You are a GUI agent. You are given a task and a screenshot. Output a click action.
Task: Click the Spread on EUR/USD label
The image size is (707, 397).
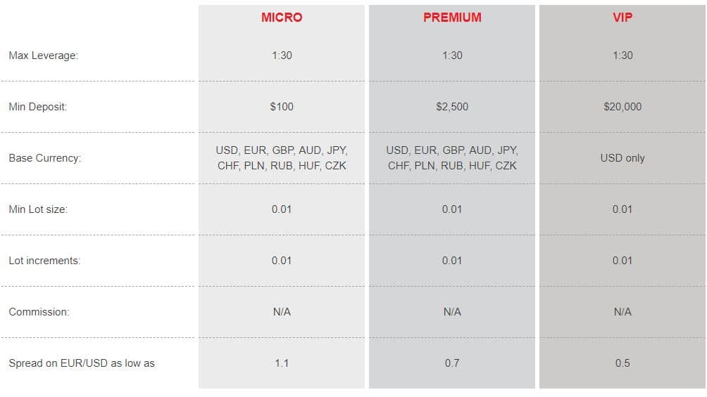click(x=82, y=363)
